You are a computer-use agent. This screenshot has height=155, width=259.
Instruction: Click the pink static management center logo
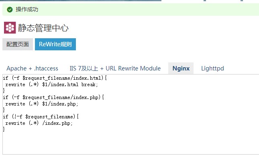(x=10, y=28)
